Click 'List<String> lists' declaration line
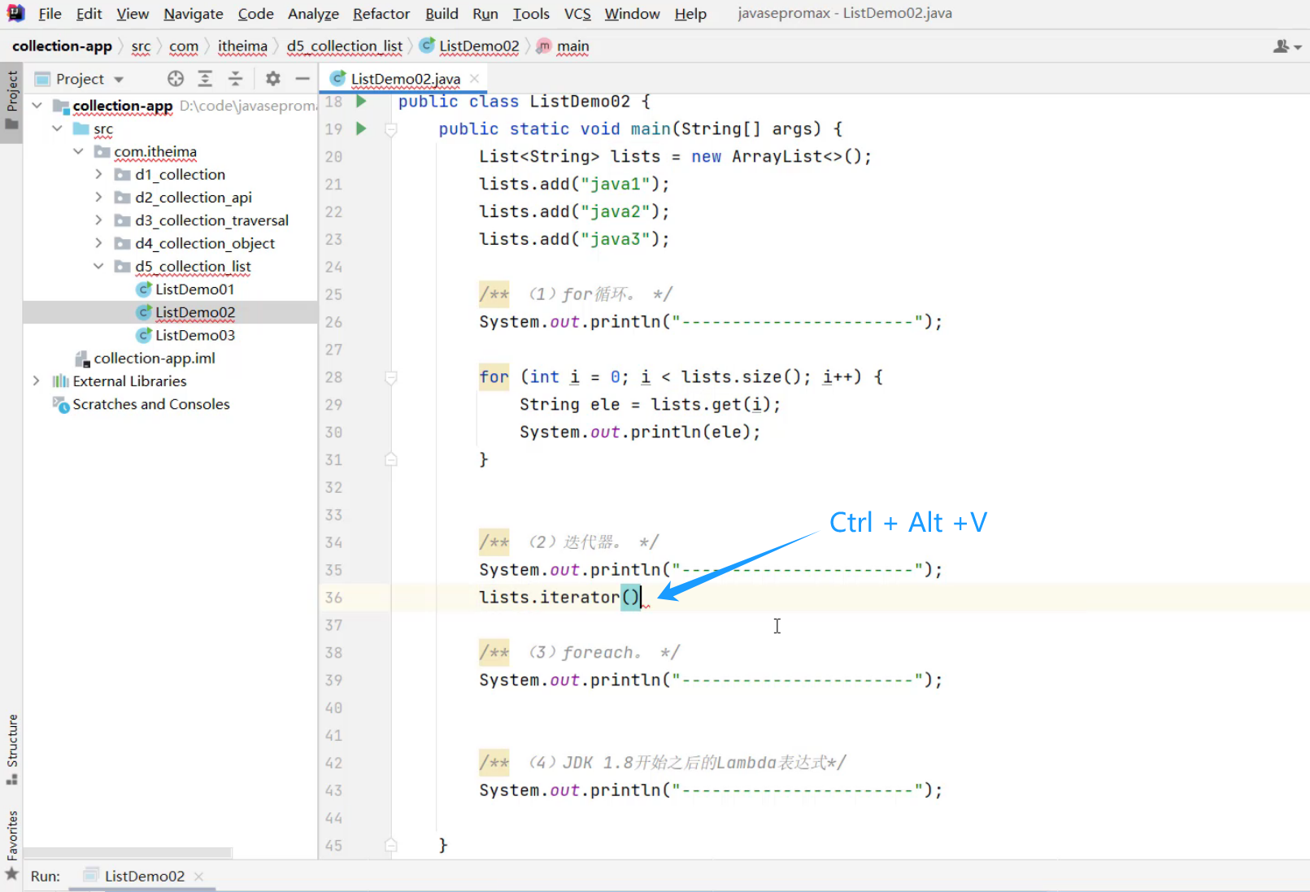 coord(675,157)
